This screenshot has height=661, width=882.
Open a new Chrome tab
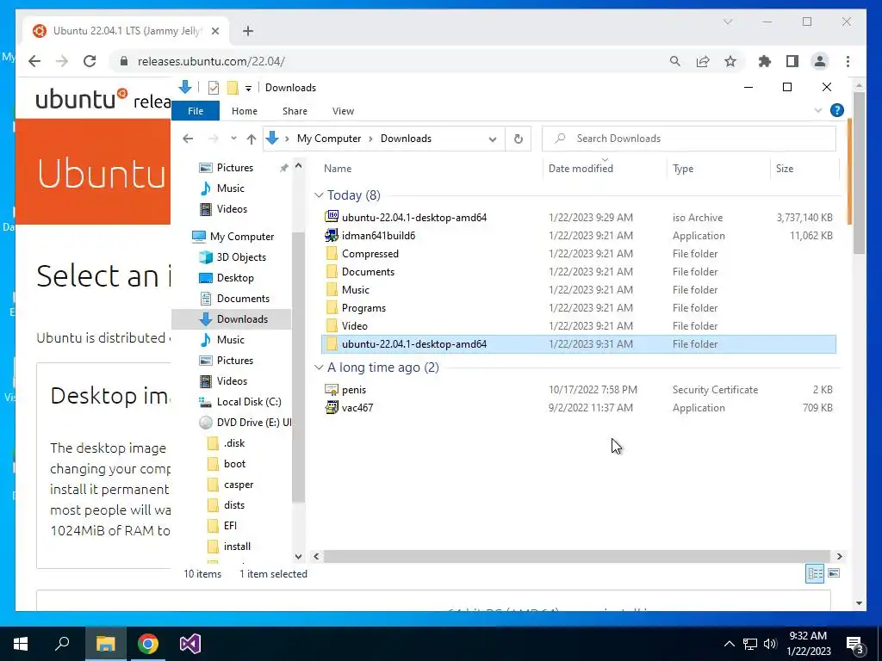[x=248, y=31]
